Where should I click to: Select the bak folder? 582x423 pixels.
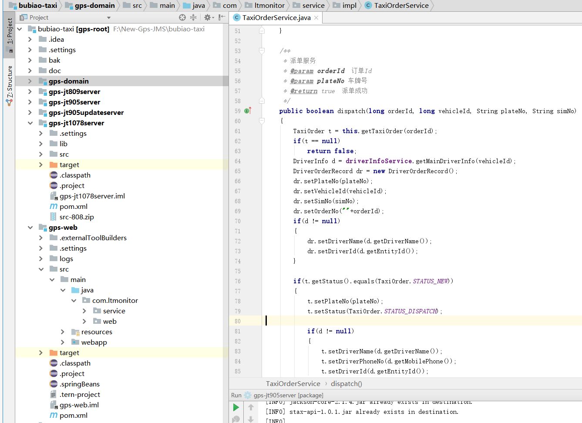pyautogui.click(x=54, y=60)
